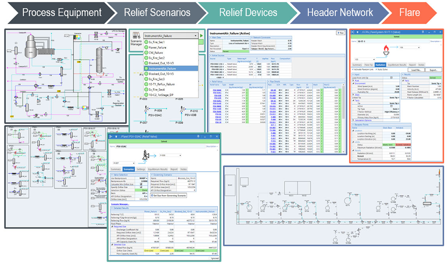
Task: Toggle Activate Flaresim Link checkbox
Action: coord(352,69)
